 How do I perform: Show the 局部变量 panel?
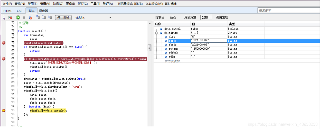(190, 17)
